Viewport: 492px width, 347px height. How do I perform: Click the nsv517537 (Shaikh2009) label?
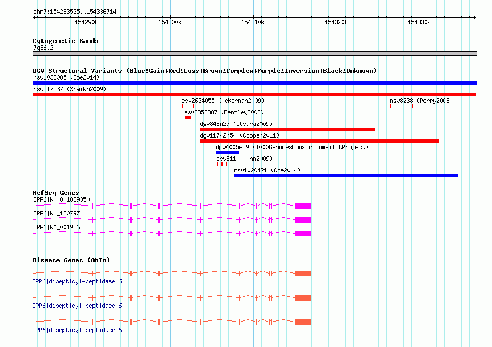pos(70,89)
